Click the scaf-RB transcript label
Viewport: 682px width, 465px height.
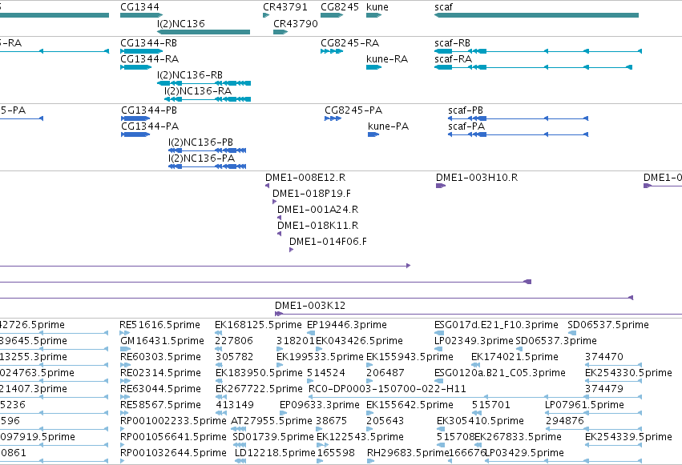click(452, 43)
